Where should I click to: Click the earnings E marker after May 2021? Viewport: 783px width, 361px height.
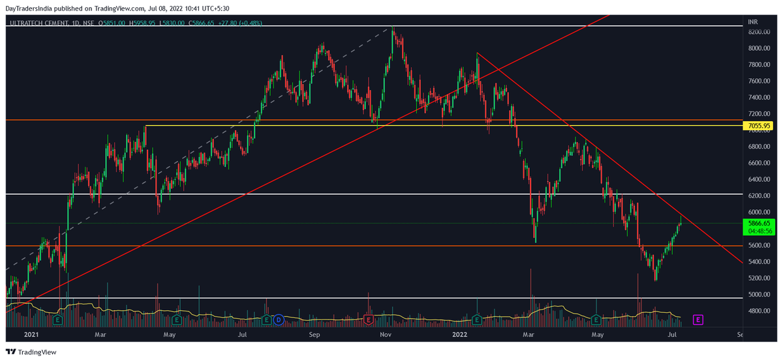click(176, 319)
